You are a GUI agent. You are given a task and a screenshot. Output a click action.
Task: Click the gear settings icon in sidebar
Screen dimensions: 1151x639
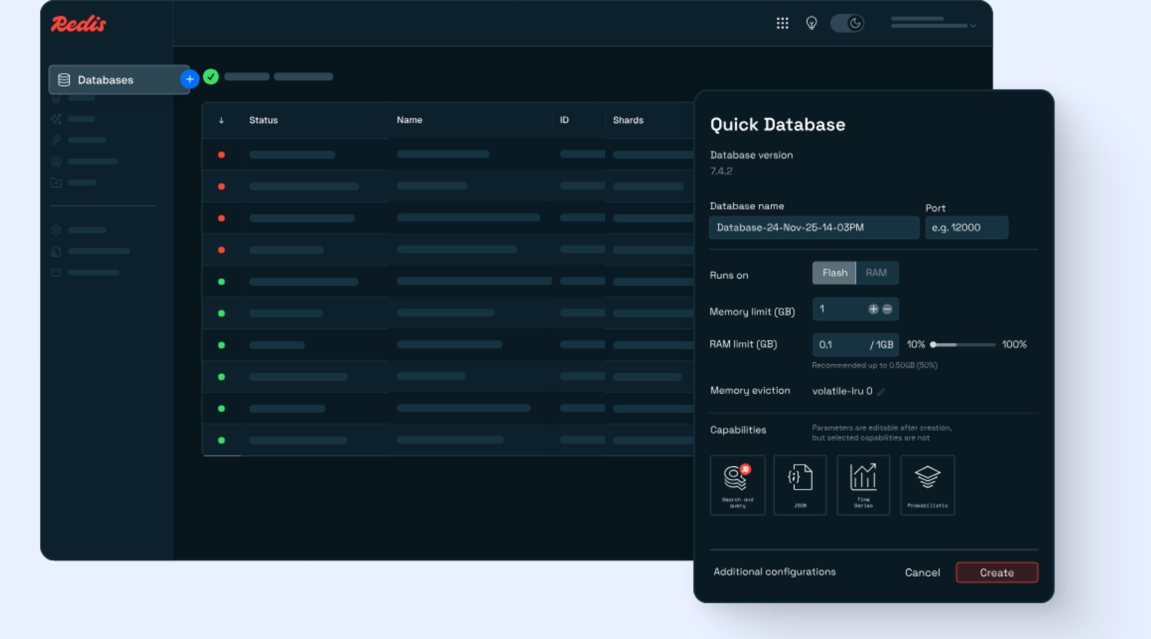click(56, 230)
